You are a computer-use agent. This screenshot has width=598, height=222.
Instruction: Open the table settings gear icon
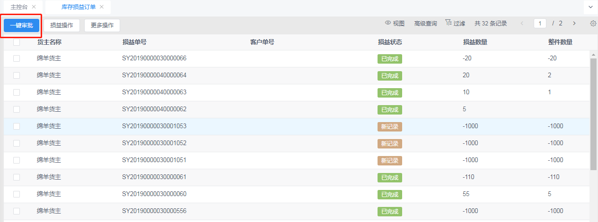point(593,23)
